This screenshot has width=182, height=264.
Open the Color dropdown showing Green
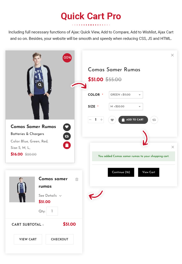pos(126,95)
